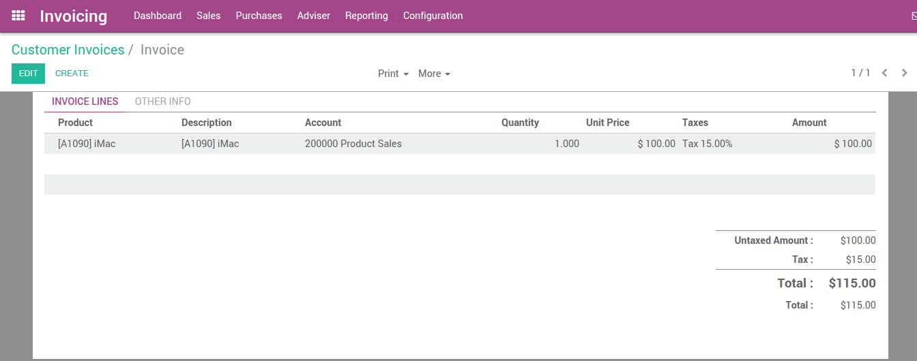The height and width of the screenshot is (361, 917).
Task: Expand the More dropdown
Action: point(434,74)
